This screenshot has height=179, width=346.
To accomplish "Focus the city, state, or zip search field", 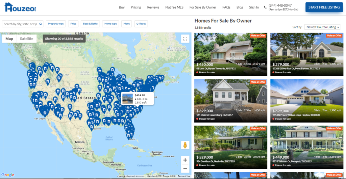I will tap(21, 24).
